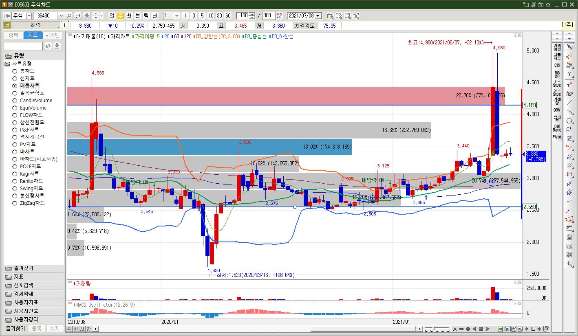Open chart settings gear in toolbar
Screen dimensions: 578x336
tap(339, 16)
